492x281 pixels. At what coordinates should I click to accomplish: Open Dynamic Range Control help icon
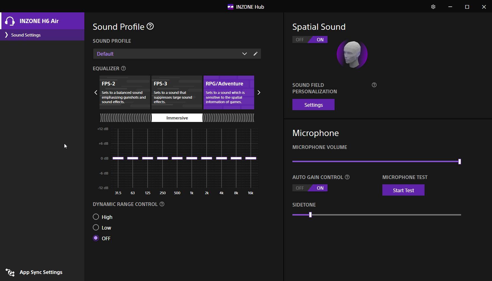pyautogui.click(x=162, y=204)
